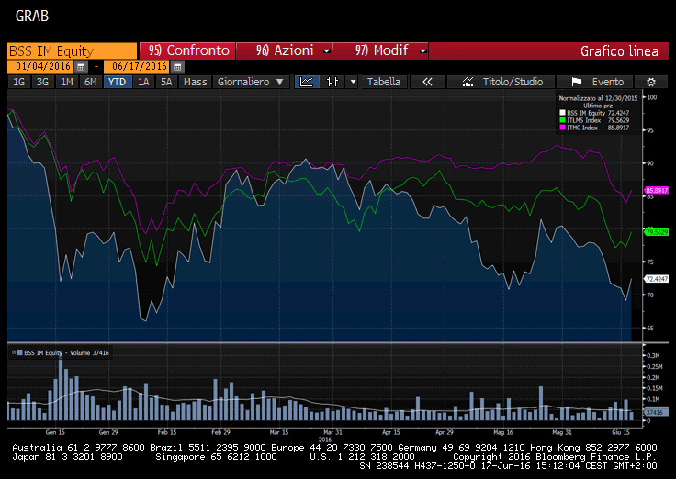
Task: Open the start date calendar picker
Action: pyautogui.click(x=81, y=67)
